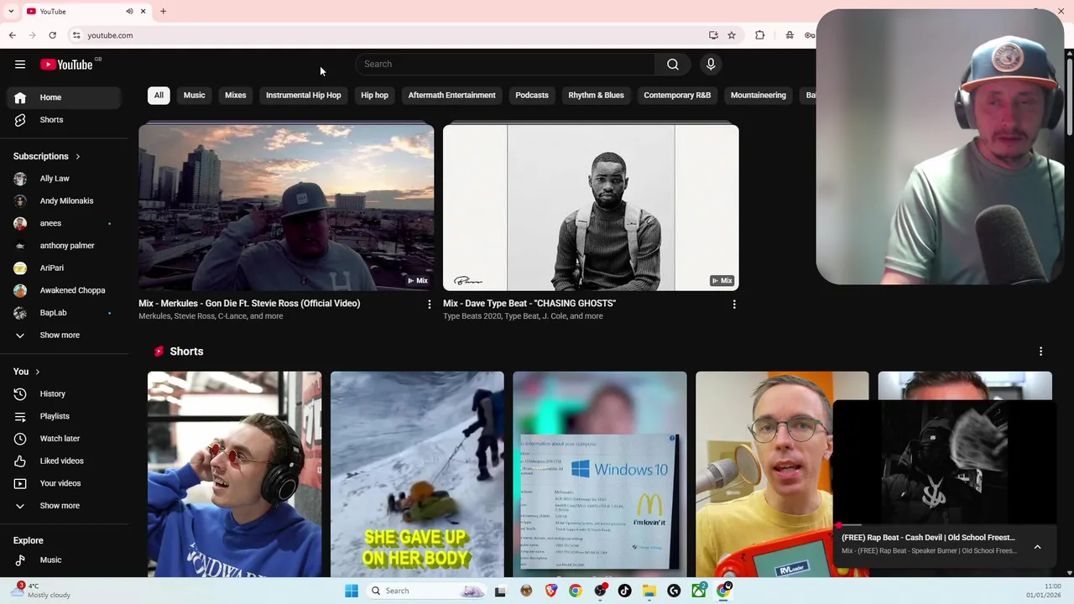The image size is (1074, 604).
Task: Select the Music filter chip
Action: [194, 95]
